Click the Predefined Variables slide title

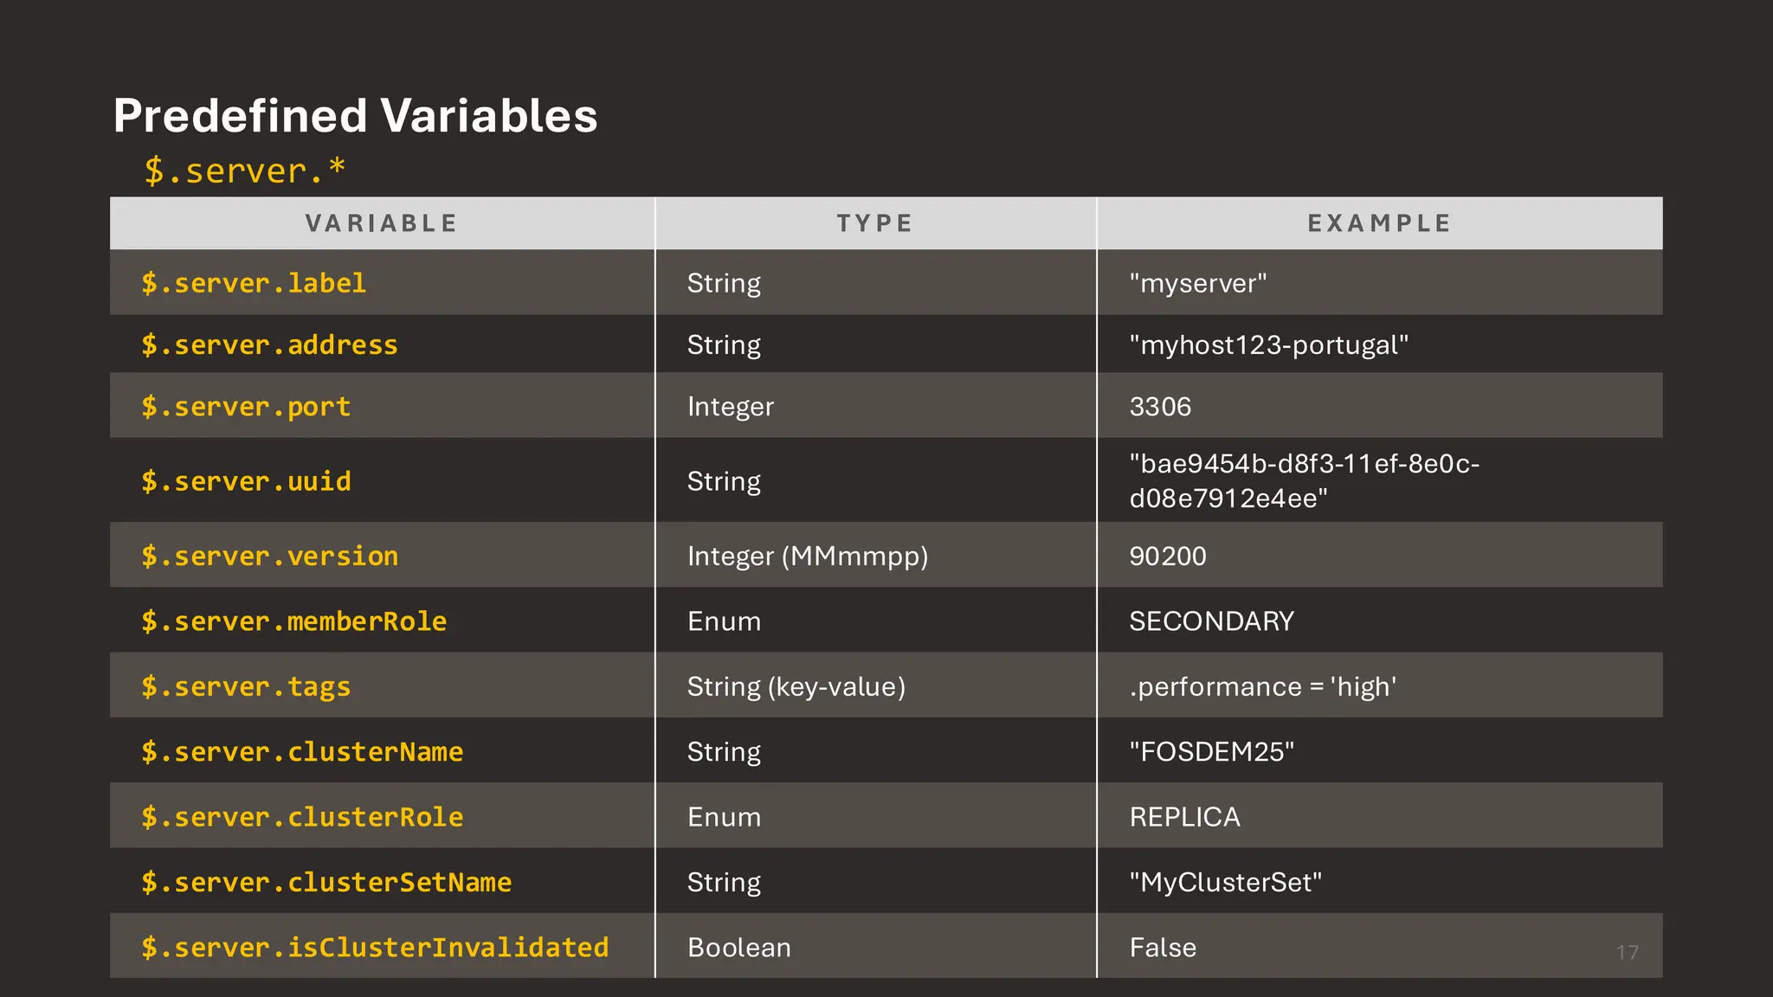click(355, 116)
